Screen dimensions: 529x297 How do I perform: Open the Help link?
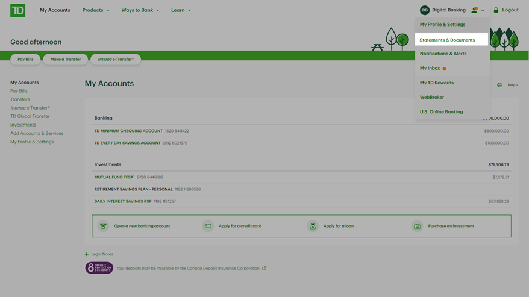point(513,85)
